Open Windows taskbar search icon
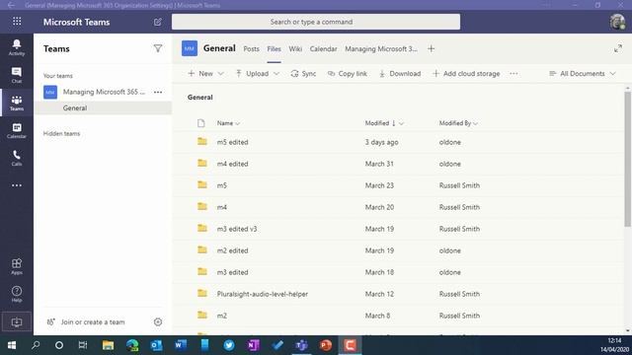Viewport: 632px width, 355px height. (36, 345)
